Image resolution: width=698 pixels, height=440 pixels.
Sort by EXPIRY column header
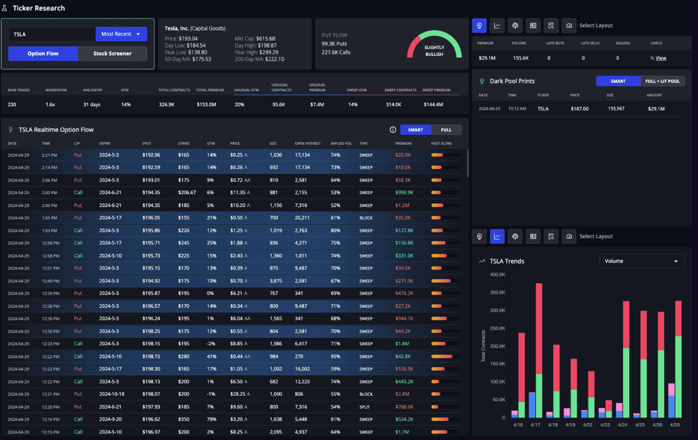105,144
